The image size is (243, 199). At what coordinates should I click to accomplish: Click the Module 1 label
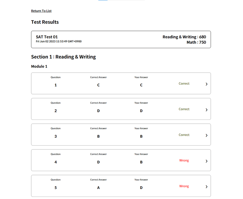tap(39, 66)
